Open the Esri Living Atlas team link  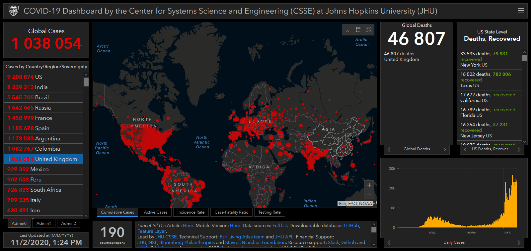[x=242, y=237]
